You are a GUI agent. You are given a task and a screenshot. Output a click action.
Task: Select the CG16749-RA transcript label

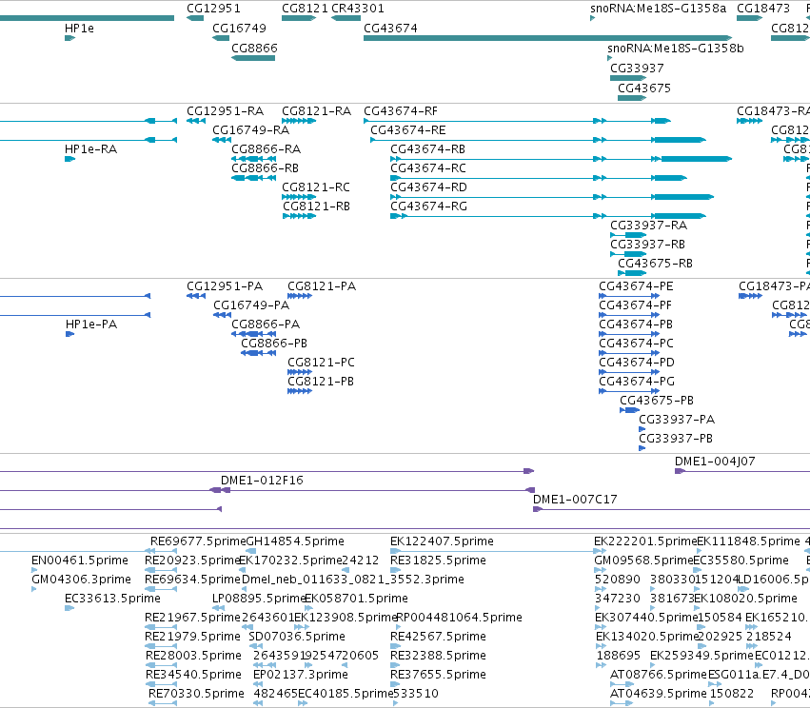click(250, 130)
